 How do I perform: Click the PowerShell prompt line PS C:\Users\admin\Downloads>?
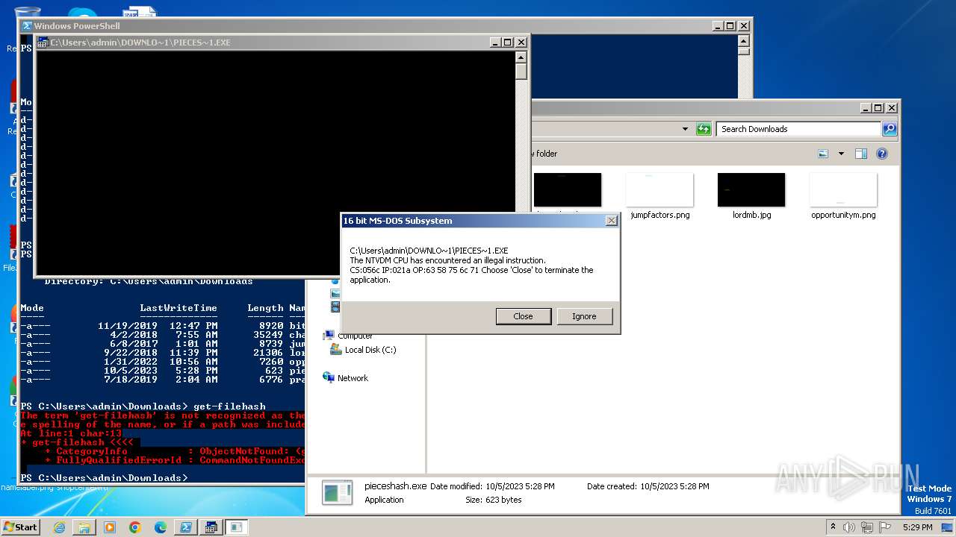click(104, 477)
